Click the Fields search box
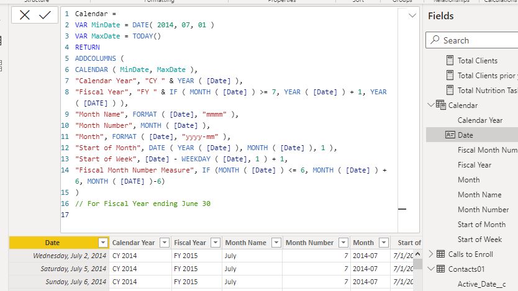The image size is (518, 291). [473, 40]
